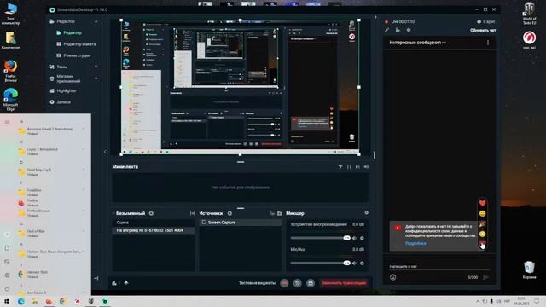Viewport: 546px width, 307px height.
Task: Open settings gear for Mic/Aux
Action: click(x=362, y=264)
